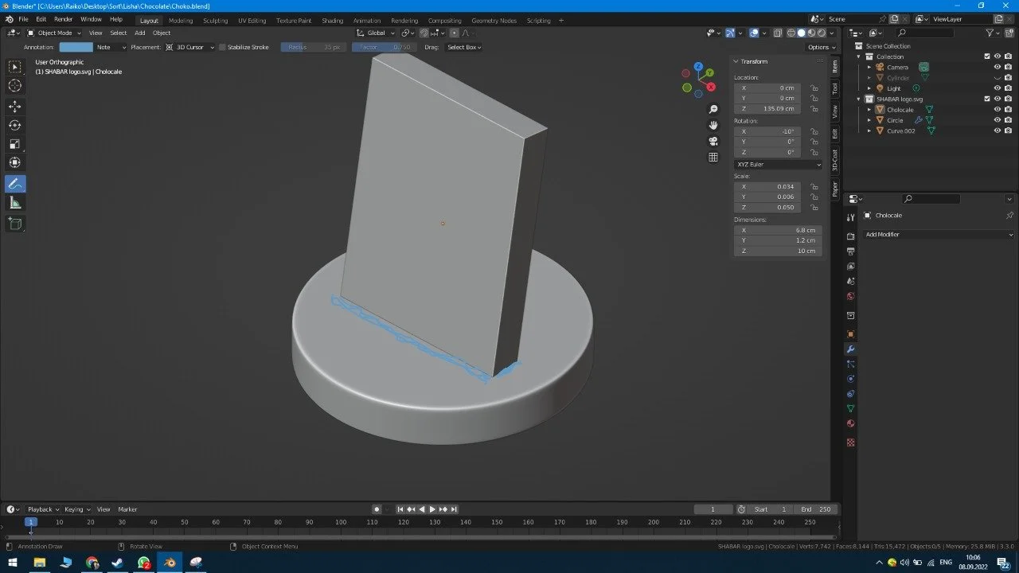
Task: Hide Cholocale object in viewport
Action: point(997,110)
